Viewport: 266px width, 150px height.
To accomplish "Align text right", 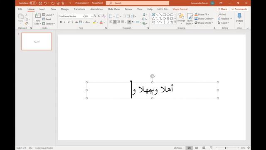I will point(118,22).
